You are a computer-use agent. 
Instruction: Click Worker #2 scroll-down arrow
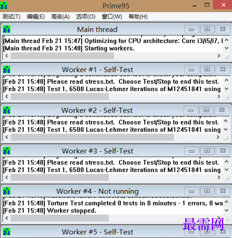click(x=226, y=129)
